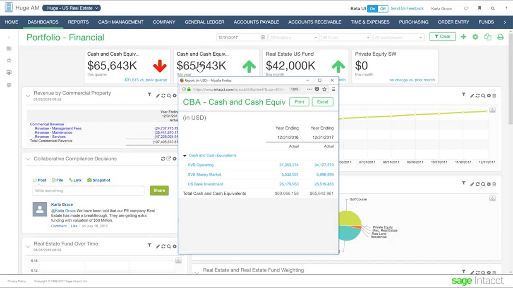Open the help question mark icon
Image resolution: width=513 pixels, height=288 pixels.
(x=506, y=8)
